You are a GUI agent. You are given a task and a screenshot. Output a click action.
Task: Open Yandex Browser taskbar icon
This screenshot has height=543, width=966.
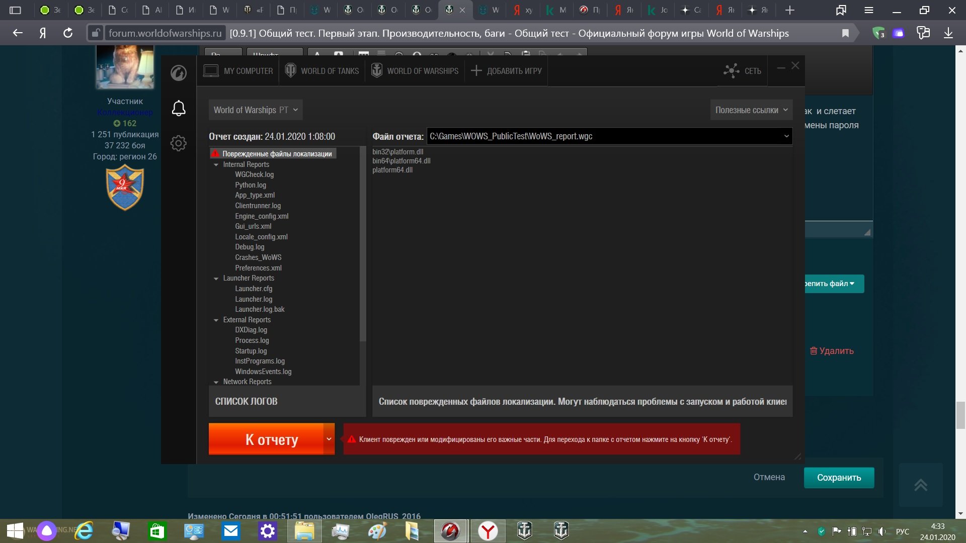(488, 531)
